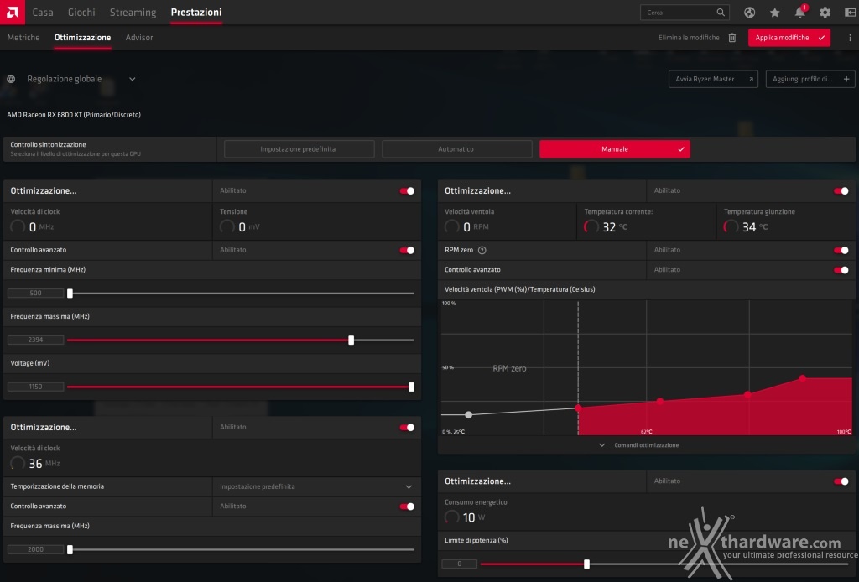Toggle memory Controllo avanzato switch
The image size is (859, 582).
click(407, 507)
